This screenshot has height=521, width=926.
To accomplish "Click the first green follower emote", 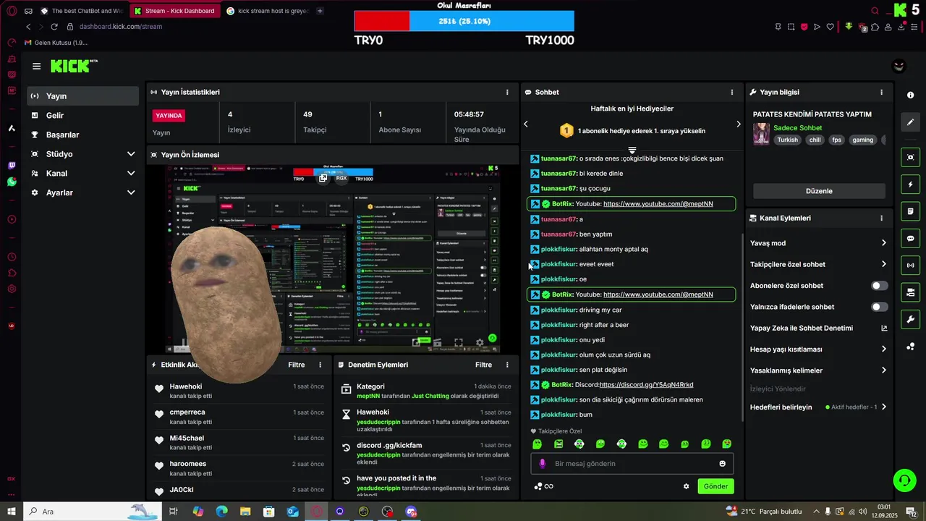I will 537,444.
